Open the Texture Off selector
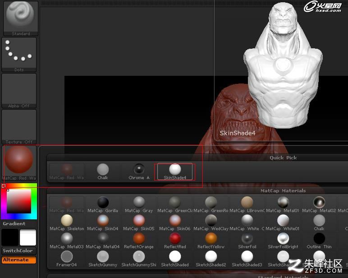Image resolution: width=348 pixels, height=278 pixels. [19, 127]
